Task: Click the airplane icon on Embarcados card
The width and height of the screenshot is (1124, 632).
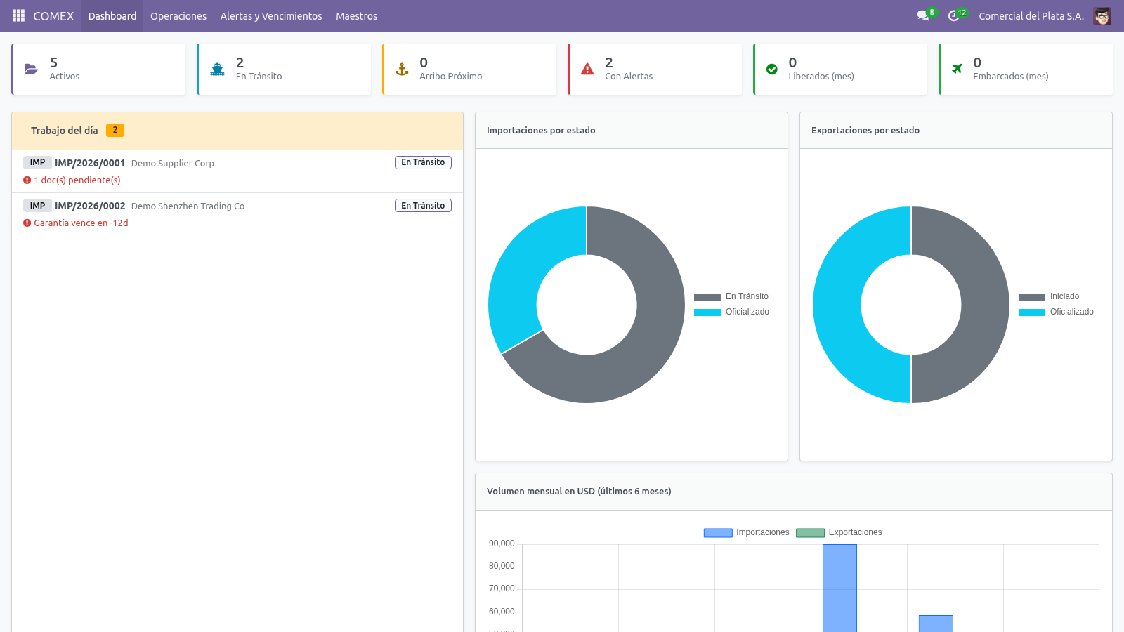Action: (957, 69)
